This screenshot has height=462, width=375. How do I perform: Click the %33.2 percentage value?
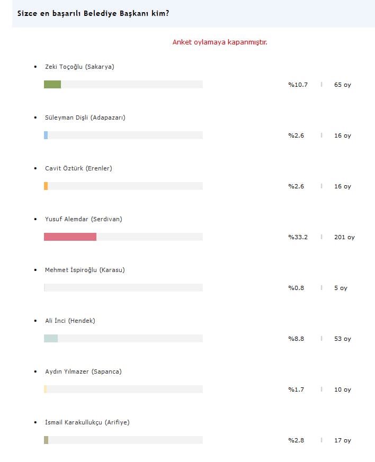click(x=298, y=237)
